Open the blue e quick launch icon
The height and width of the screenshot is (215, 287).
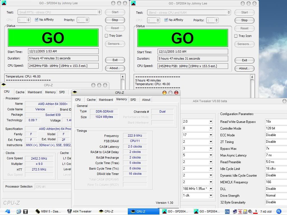pyautogui.click(x=19, y=212)
